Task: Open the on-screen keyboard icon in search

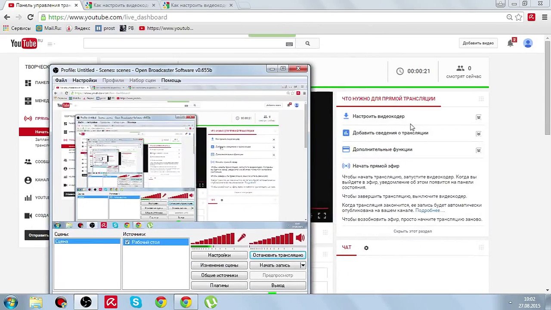Action: tap(289, 43)
